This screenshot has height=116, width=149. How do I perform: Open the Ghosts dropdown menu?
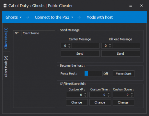pyautogui.click(x=13, y=17)
